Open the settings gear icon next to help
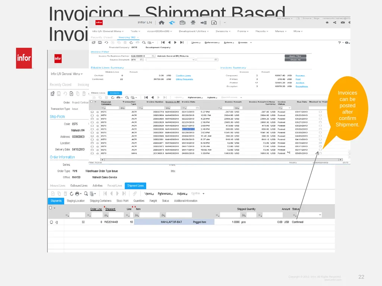The height and width of the screenshot is (286, 382). pyautogui.click(x=347, y=42)
